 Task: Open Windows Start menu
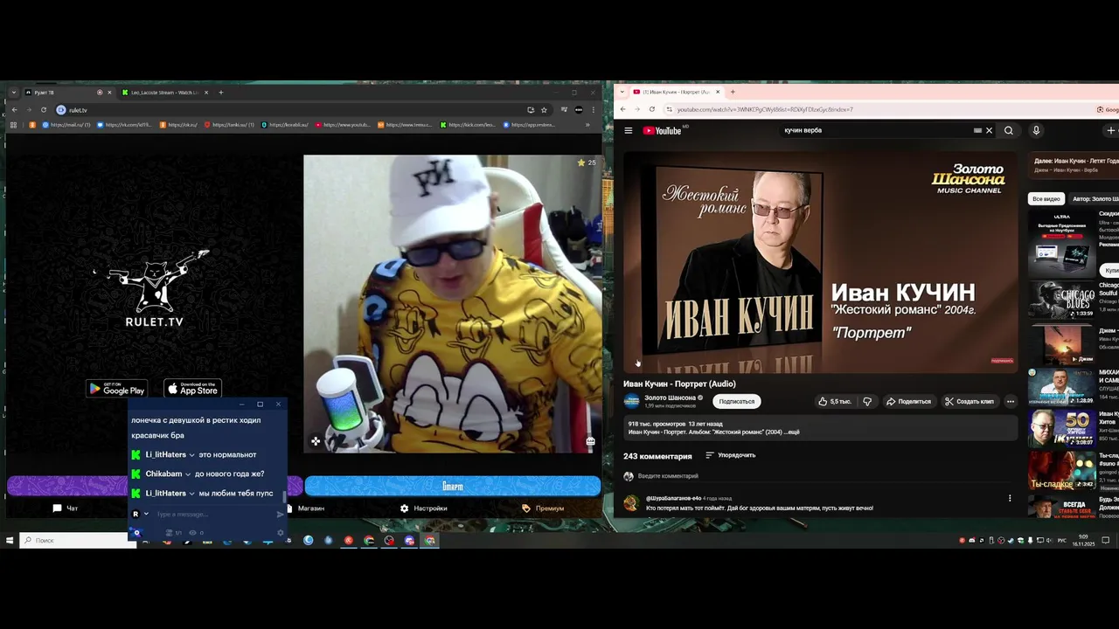coord(10,541)
